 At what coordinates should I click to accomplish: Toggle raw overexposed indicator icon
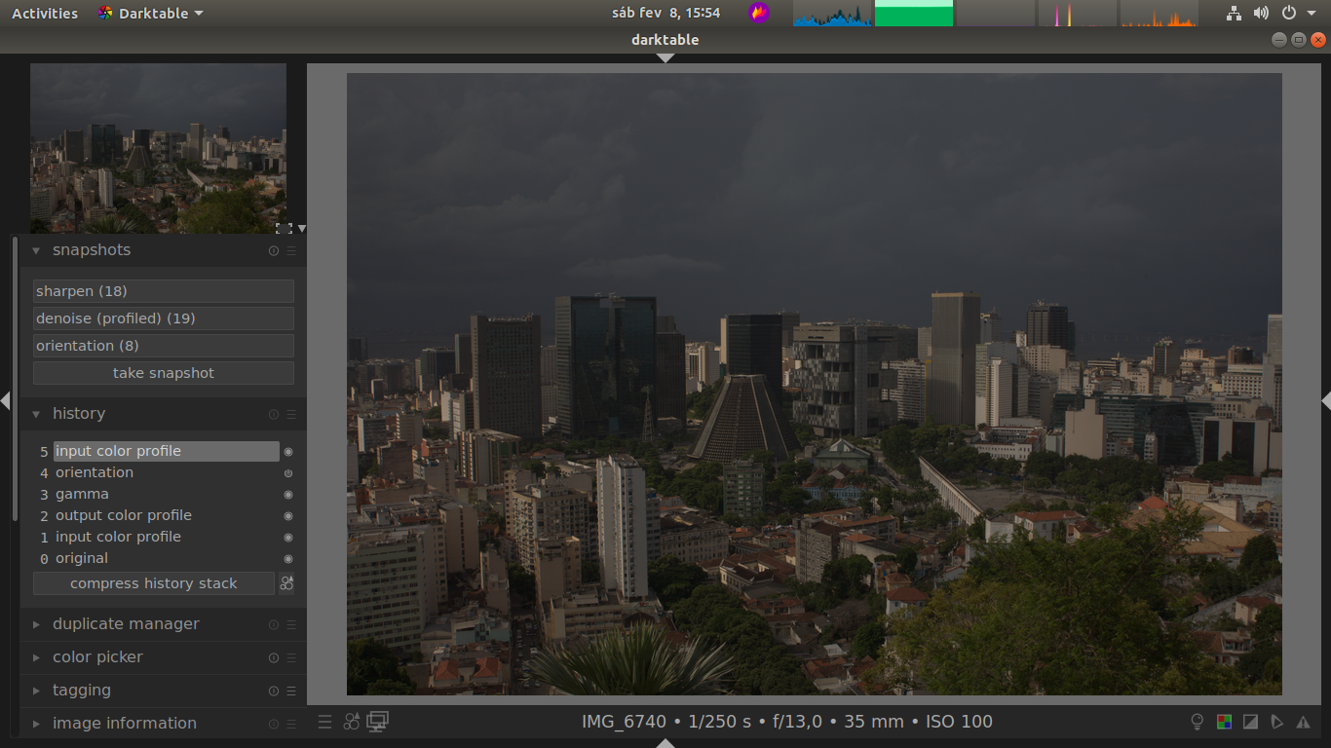click(1224, 722)
